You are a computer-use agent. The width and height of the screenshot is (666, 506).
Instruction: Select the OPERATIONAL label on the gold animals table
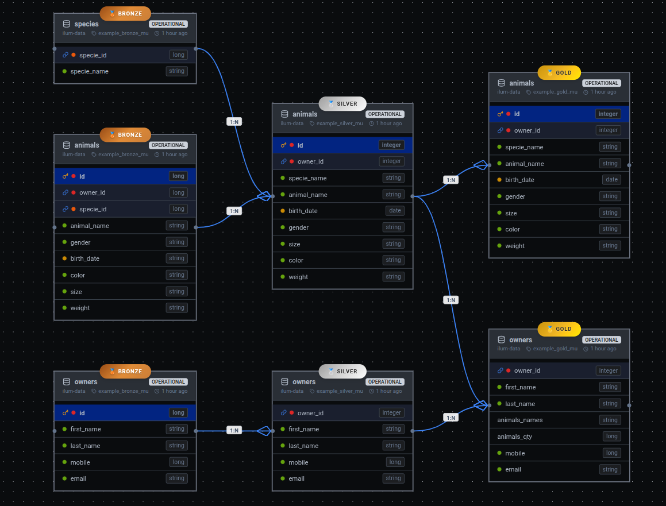(601, 83)
